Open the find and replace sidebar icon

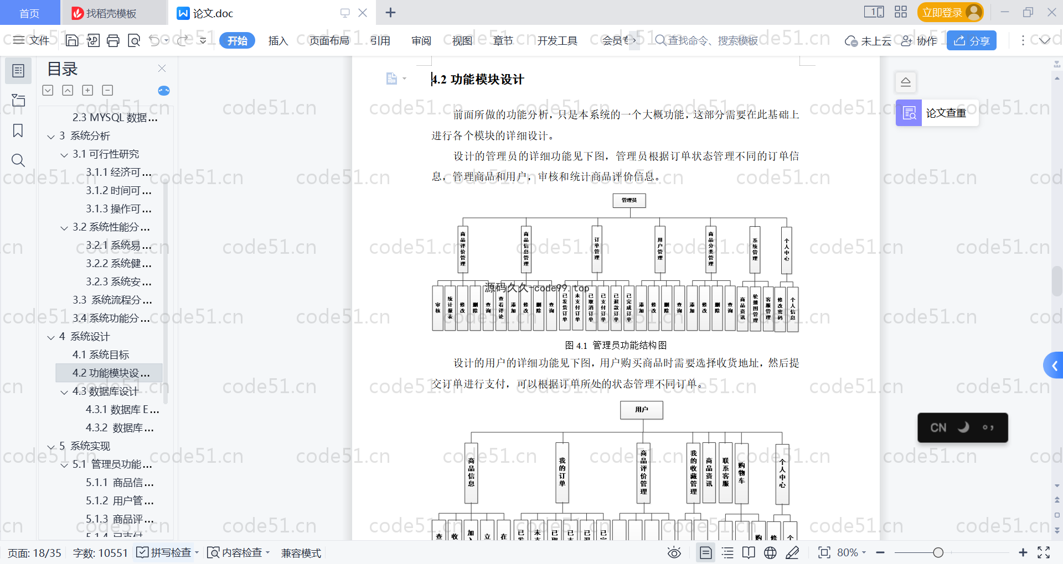(x=18, y=160)
